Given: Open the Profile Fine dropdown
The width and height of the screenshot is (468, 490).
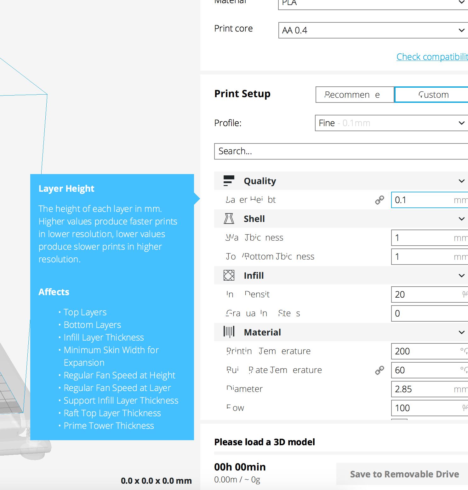Looking at the screenshot, I should pos(391,123).
